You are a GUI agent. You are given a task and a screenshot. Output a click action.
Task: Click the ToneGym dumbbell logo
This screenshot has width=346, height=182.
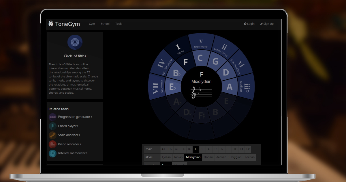point(50,24)
